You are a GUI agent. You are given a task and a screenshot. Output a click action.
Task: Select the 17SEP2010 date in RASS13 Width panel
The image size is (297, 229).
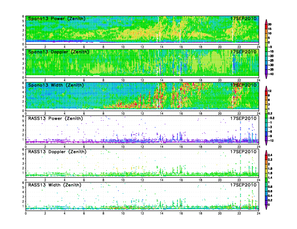pos(243,185)
